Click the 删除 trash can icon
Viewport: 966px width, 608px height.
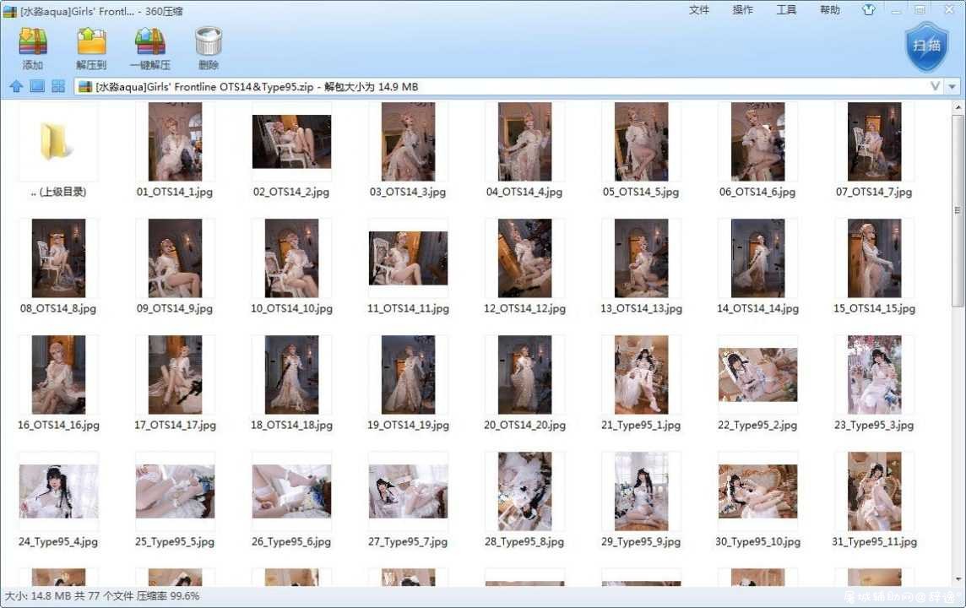tap(209, 42)
